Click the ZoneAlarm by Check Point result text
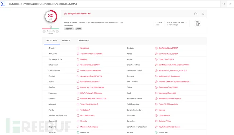Image resolution: width=234 pixels, height=135 pixels. click(170, 127)
